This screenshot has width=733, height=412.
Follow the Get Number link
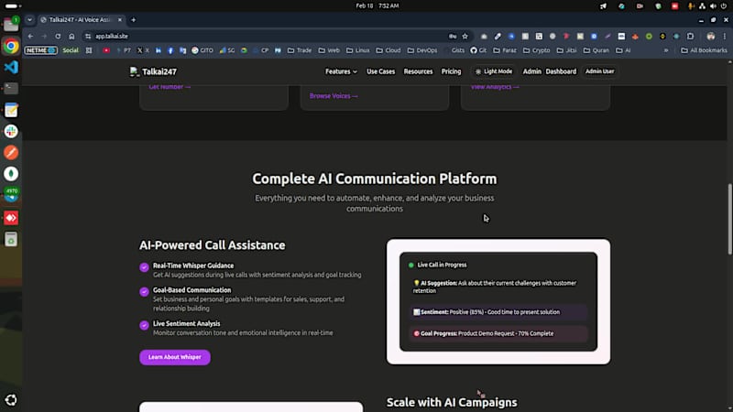tap(170, 87)
